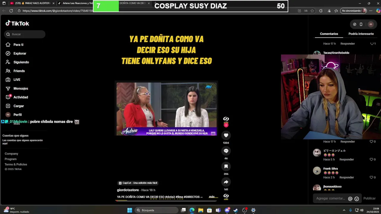Open profile avatar 'm' top right

(x=371, y=24)
